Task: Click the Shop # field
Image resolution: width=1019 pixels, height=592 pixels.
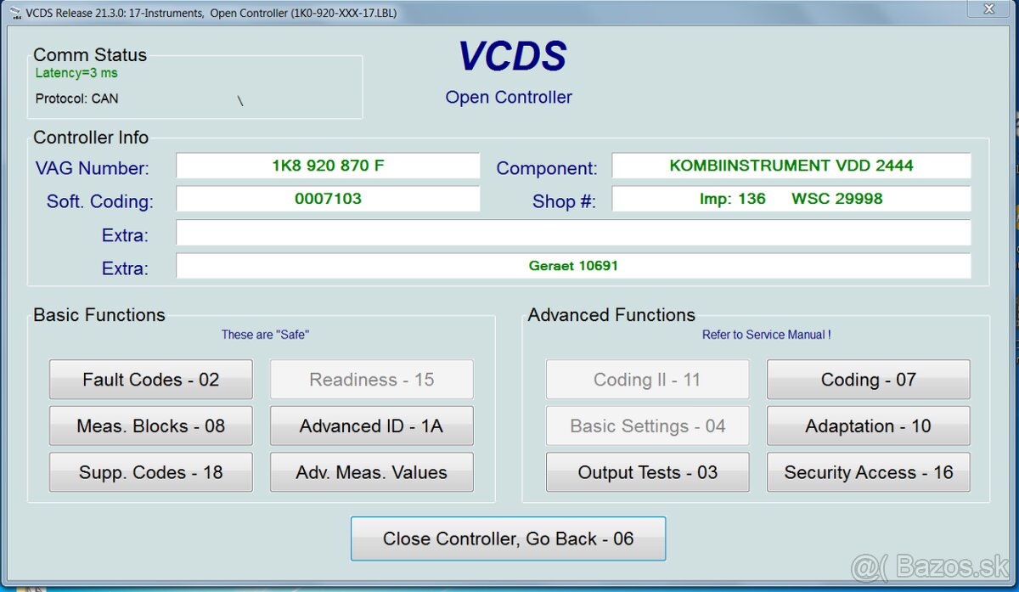Action: 791,199
